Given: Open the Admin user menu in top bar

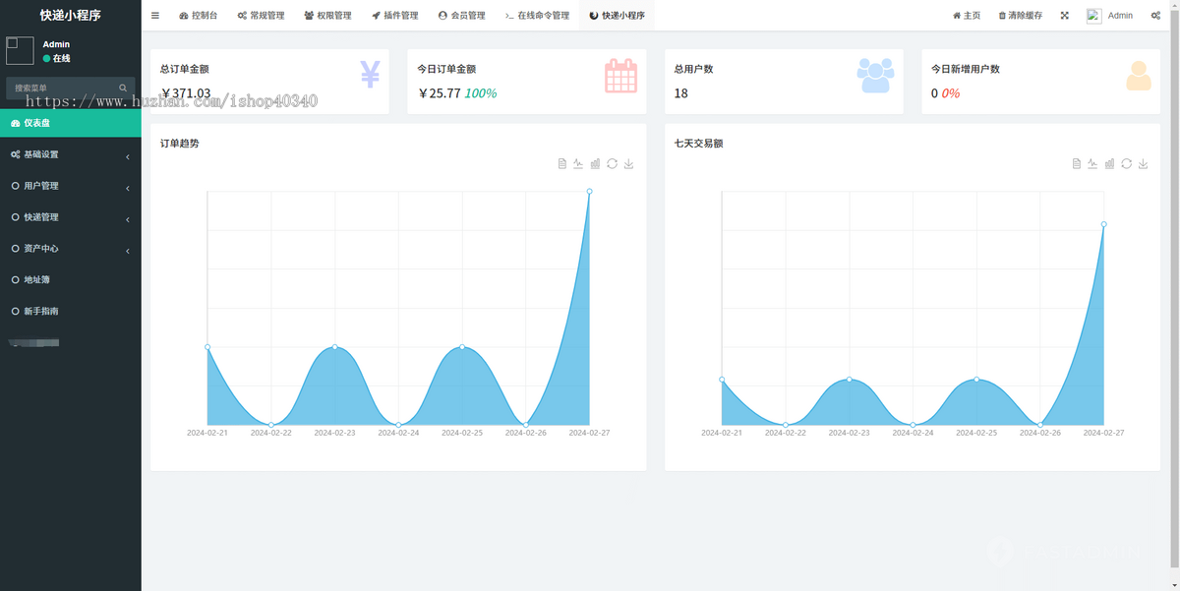Looking at the screenshot, I should tap(1109, 16).
